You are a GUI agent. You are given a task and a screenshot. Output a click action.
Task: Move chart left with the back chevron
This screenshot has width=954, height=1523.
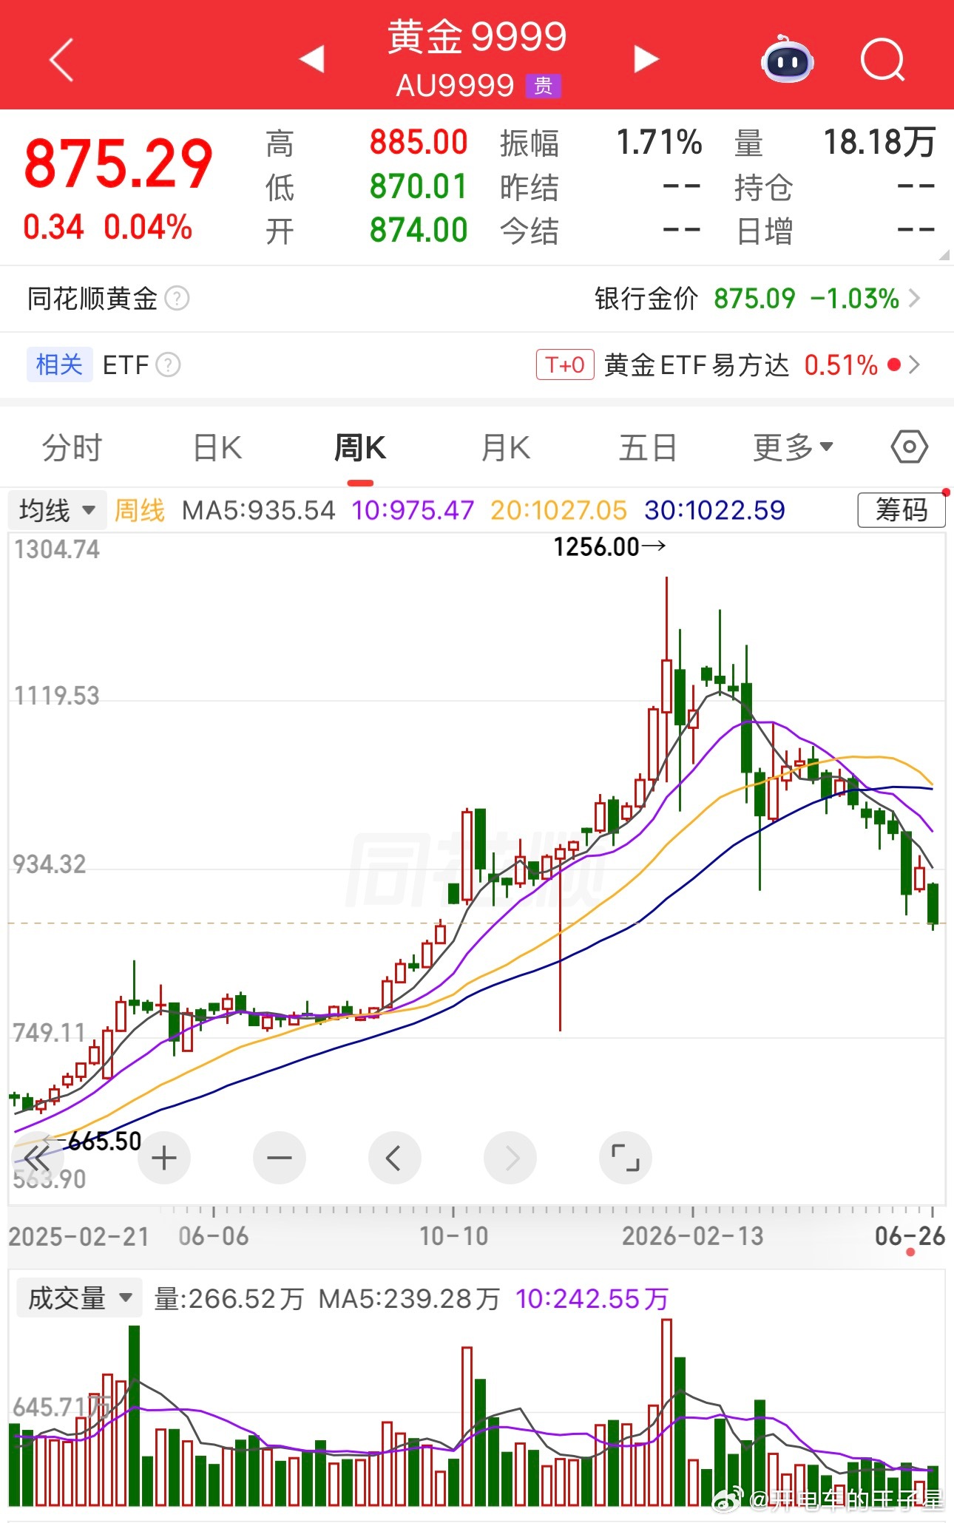pyautogui.click(x=395, y=1158)
